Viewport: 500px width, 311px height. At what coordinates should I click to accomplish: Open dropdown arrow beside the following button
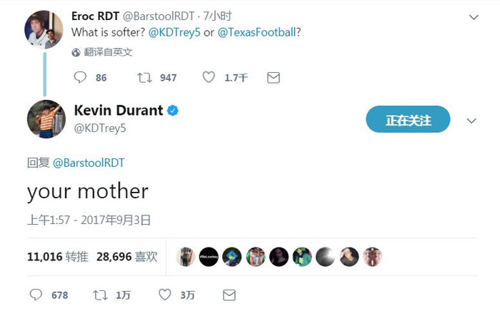[x=471, y=121]
